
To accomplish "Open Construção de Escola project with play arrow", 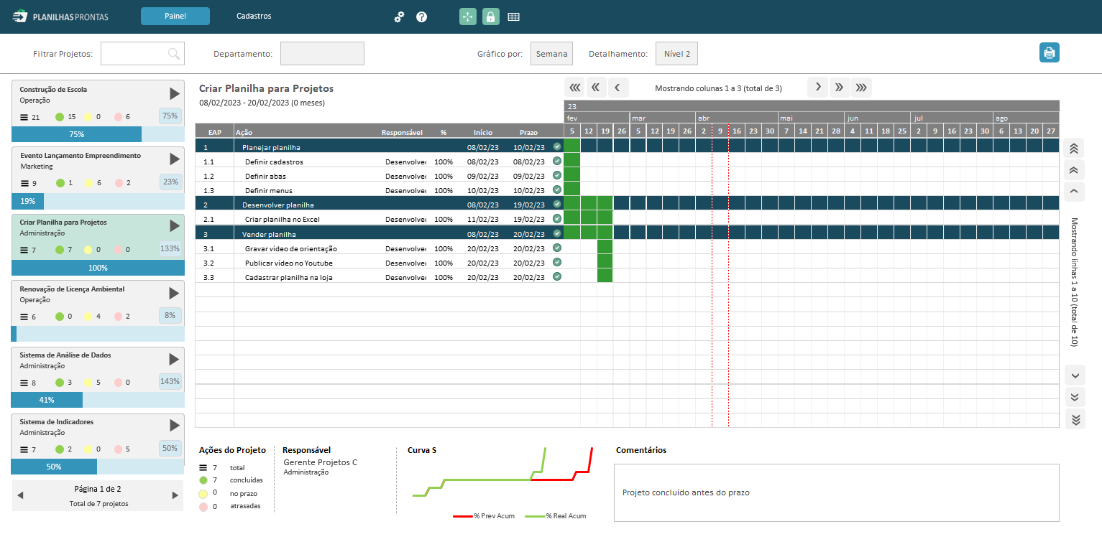I will [x=174, y=93].
